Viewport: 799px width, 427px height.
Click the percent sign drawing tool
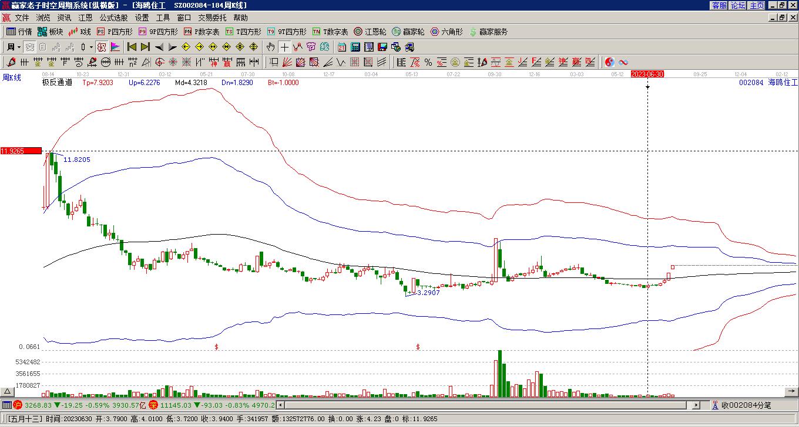tap(428, 62)
